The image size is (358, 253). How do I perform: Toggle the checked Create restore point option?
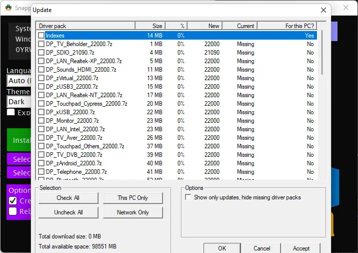(x=13, y=200)
